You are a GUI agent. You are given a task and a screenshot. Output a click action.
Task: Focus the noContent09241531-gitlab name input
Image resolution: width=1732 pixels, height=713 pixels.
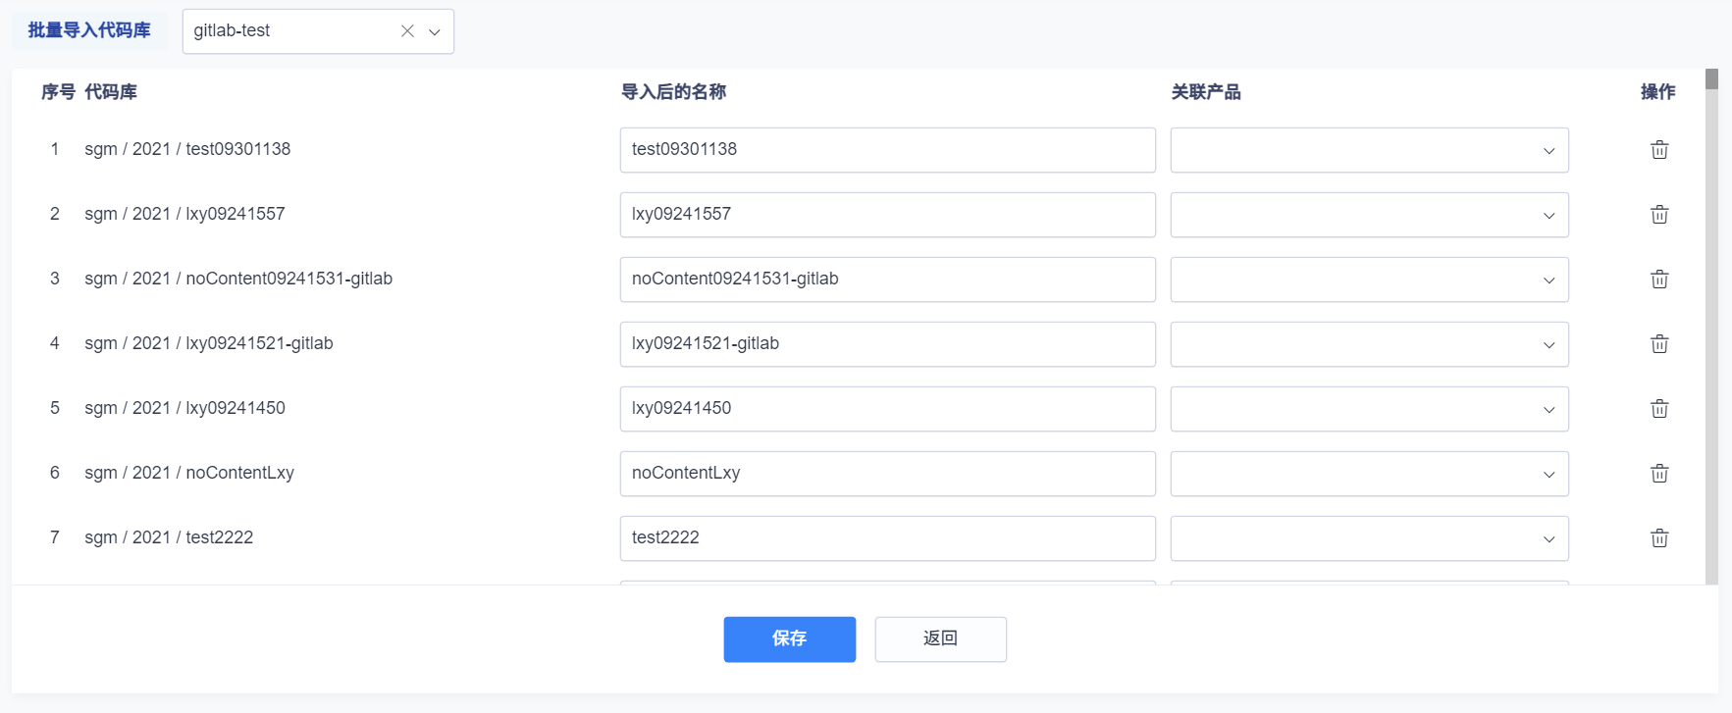pyautogui.click(x=887, y=280)
